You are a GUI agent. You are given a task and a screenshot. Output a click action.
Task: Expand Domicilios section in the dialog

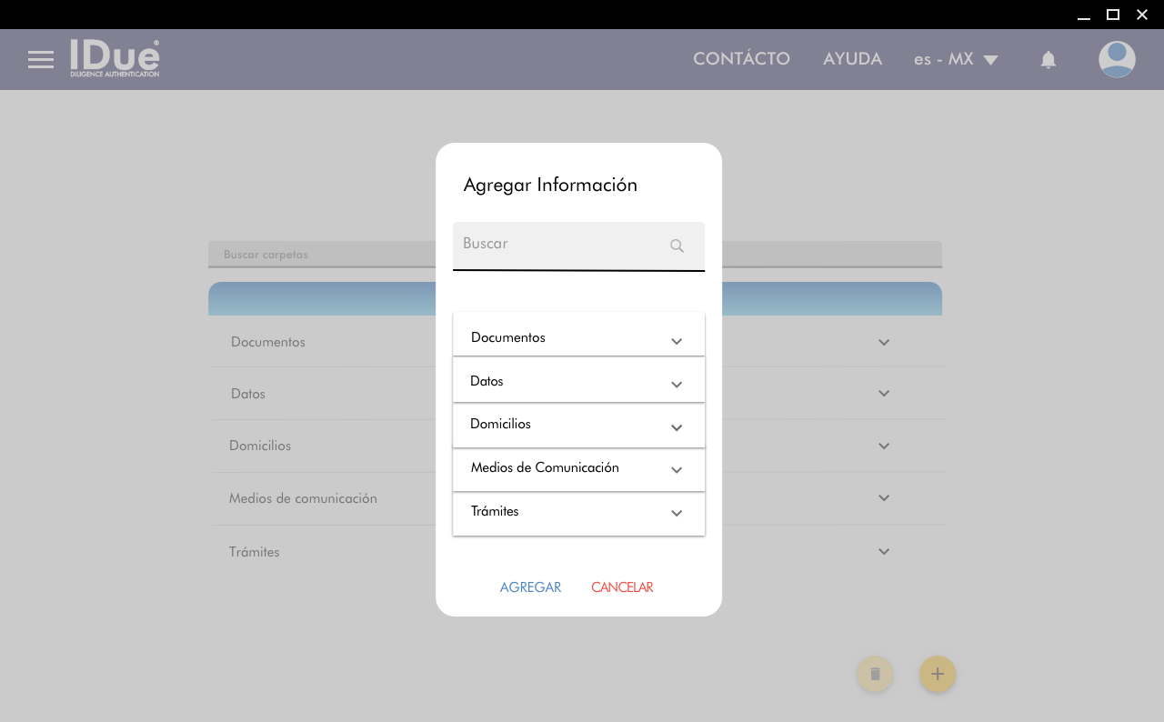[676, 427]
